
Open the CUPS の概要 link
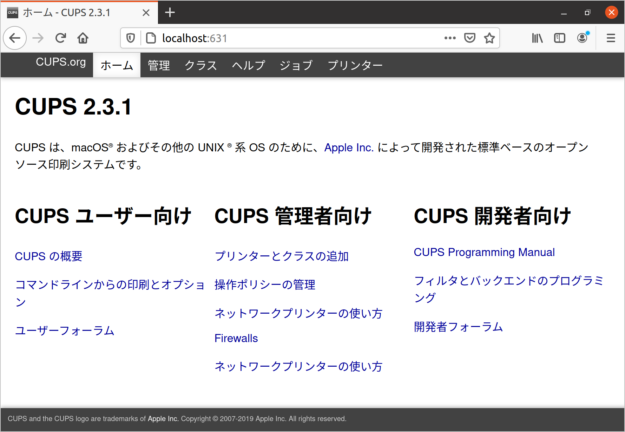[48, 256]
